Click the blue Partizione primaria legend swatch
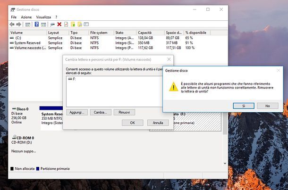The height and width of the screenshot is (190, 288). [38, 169]
